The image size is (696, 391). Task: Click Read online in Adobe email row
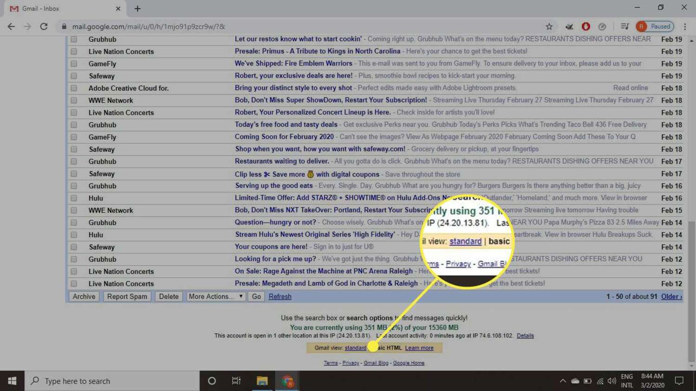pyautogui.click(x=630, y=88)
